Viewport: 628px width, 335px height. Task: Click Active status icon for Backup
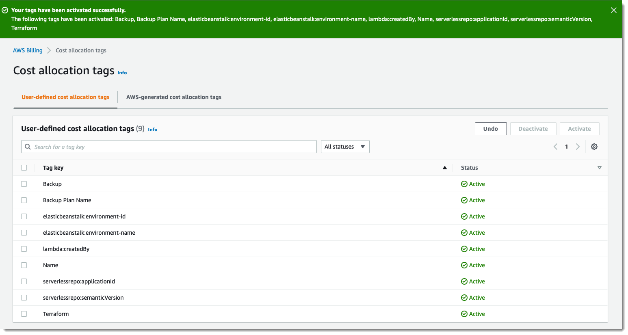pyautogui.click(x=464, y=184)
